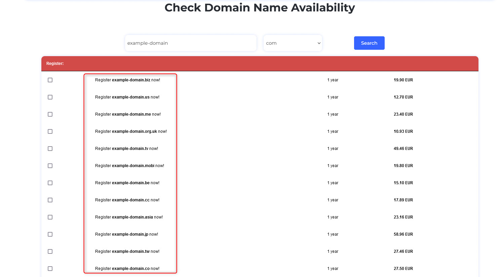Screen dimensions: 500x277
Task: Tick the checkbox for example-domain.tv
Action: 50,148
